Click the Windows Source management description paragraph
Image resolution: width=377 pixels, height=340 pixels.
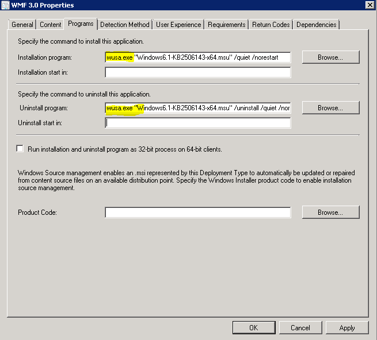point(186,180)
